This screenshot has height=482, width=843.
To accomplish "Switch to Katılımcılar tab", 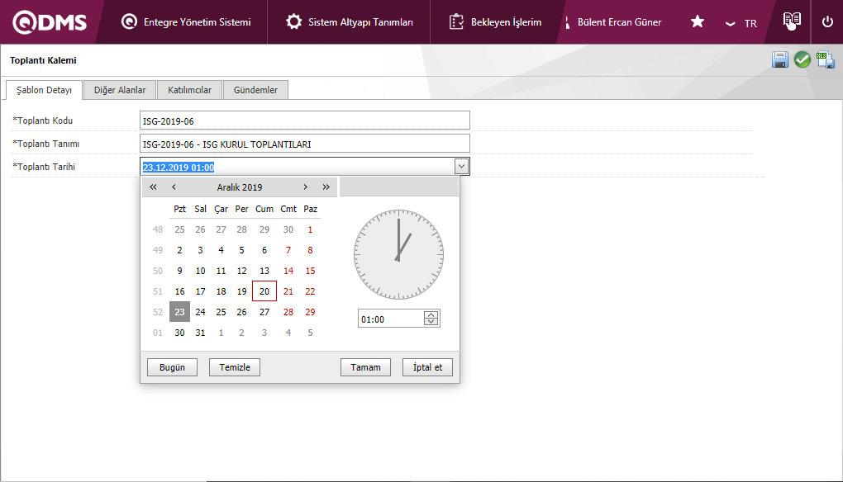I will 189,90.
